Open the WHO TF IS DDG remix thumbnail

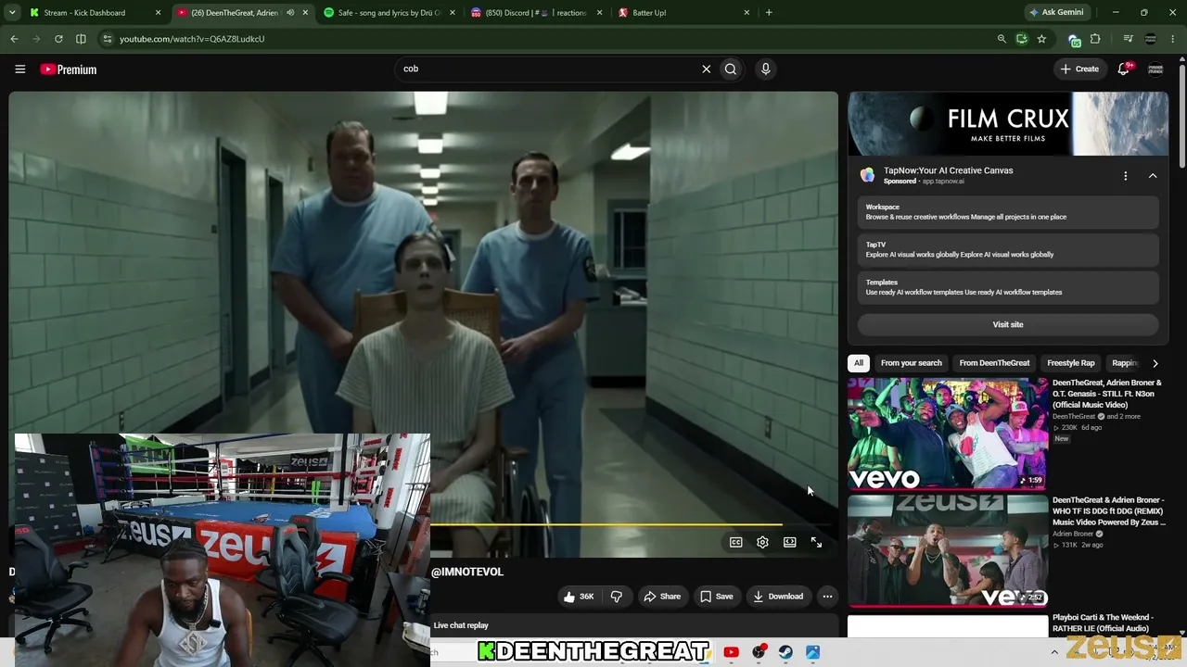[x=948, y=550]
